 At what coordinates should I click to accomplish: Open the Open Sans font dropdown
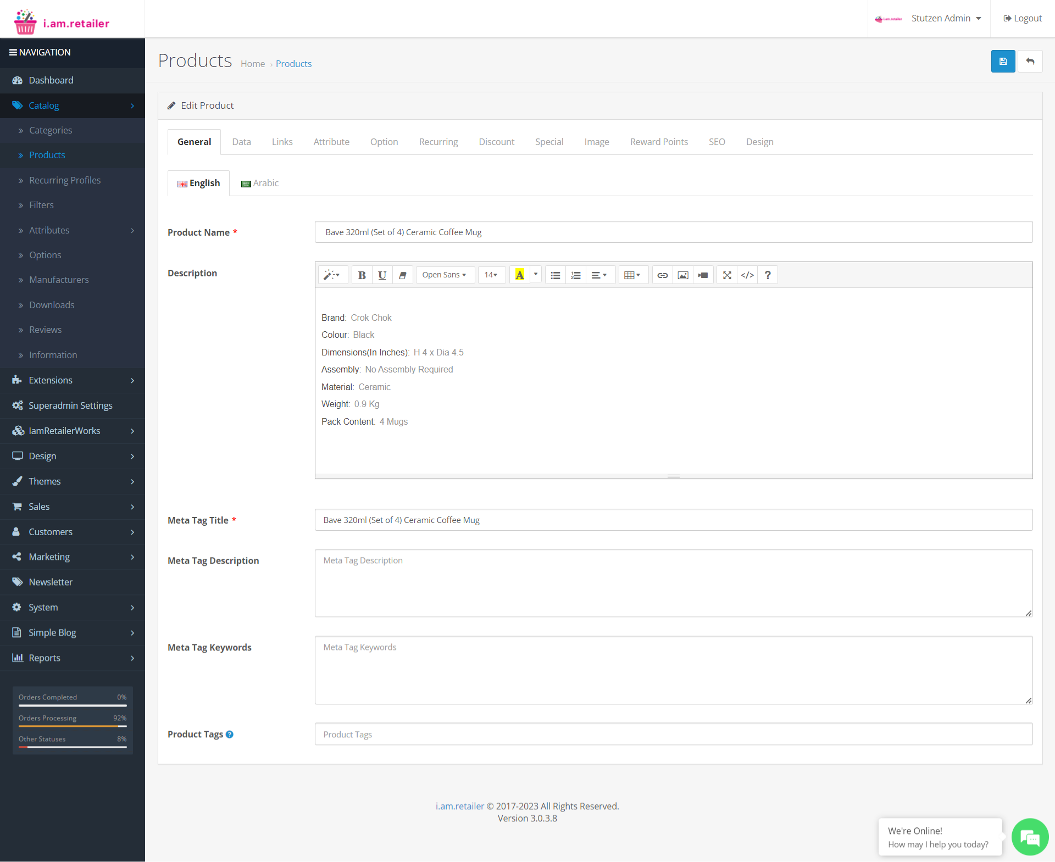coord(444,275)
